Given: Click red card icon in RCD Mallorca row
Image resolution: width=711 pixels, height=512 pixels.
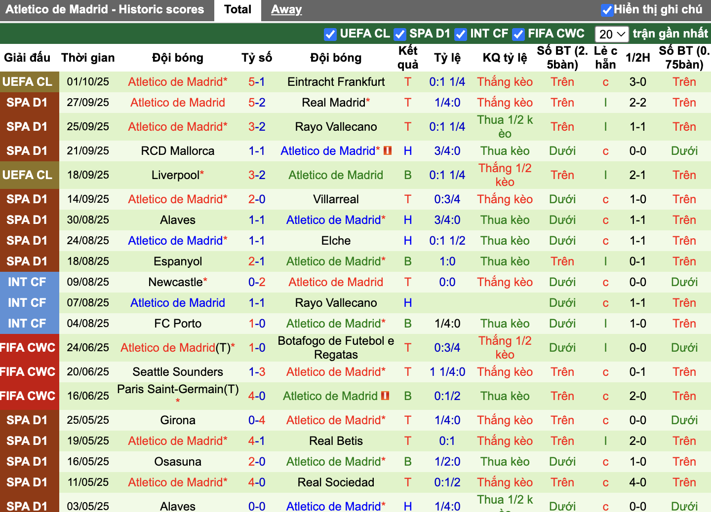Looking at the screenshot, I should tap(388, 150).
